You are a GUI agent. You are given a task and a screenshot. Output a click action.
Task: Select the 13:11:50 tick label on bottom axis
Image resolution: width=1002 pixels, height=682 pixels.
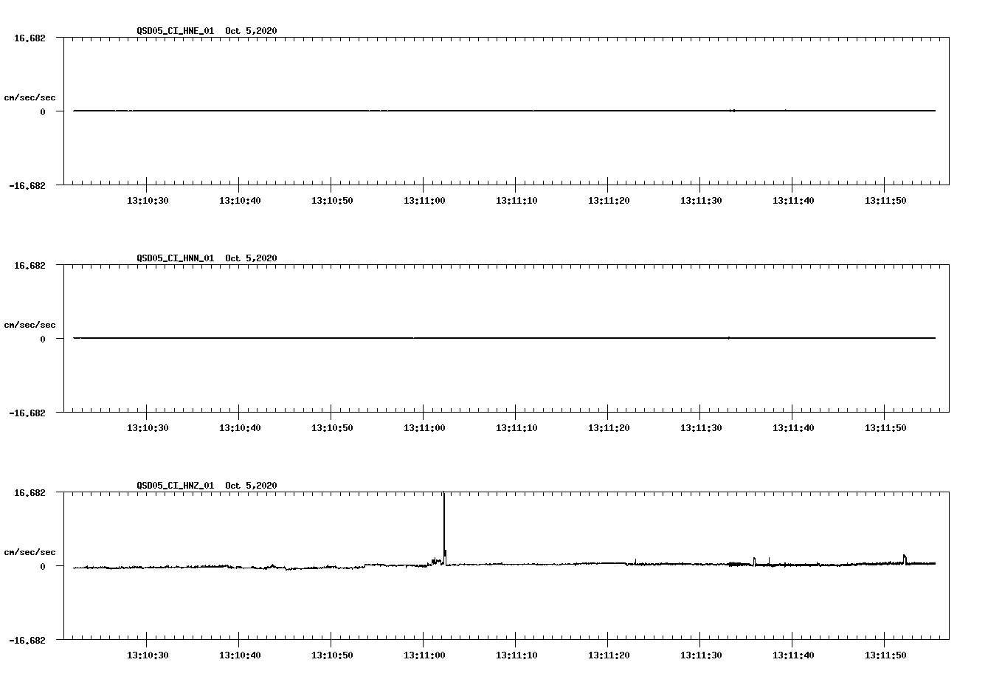click(x=885, y=654)
